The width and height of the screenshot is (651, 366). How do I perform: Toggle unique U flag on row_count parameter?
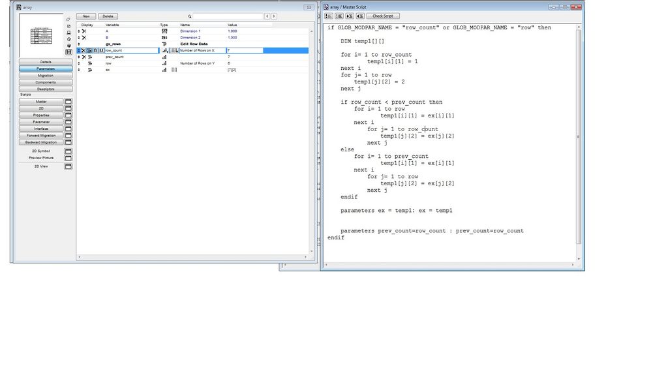pyautogui.click(x=101, y=50)
